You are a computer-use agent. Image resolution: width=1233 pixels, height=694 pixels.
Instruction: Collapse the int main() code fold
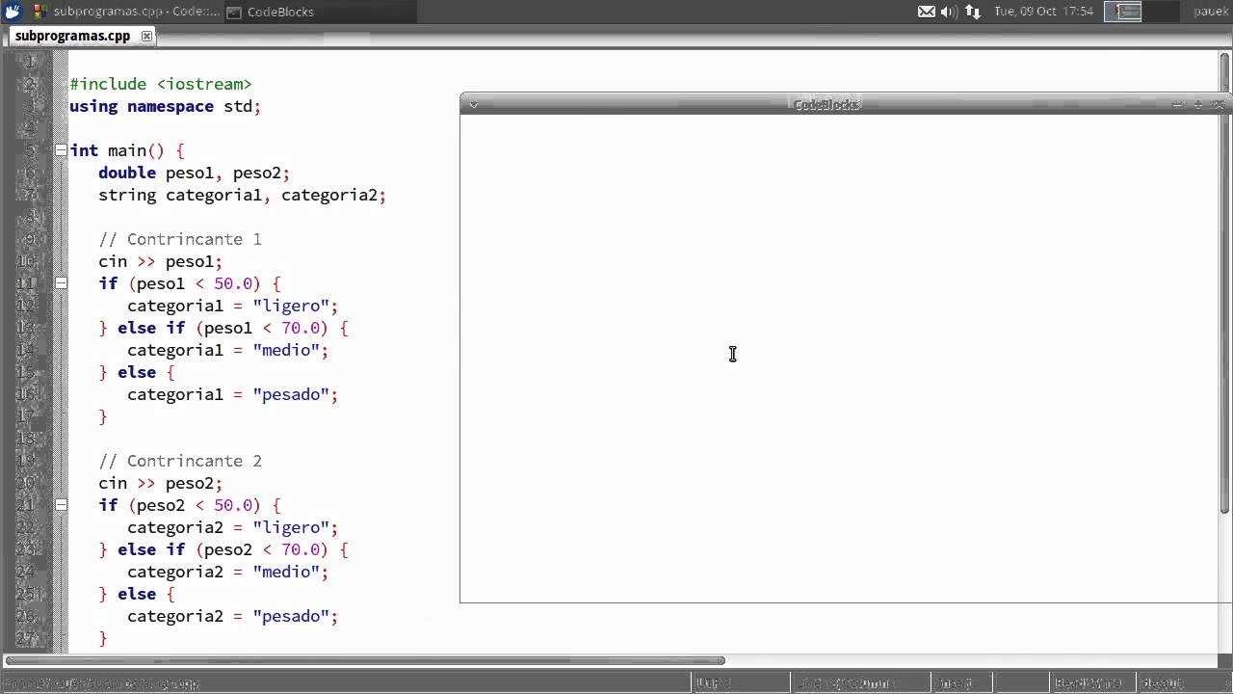coord(61,150)
